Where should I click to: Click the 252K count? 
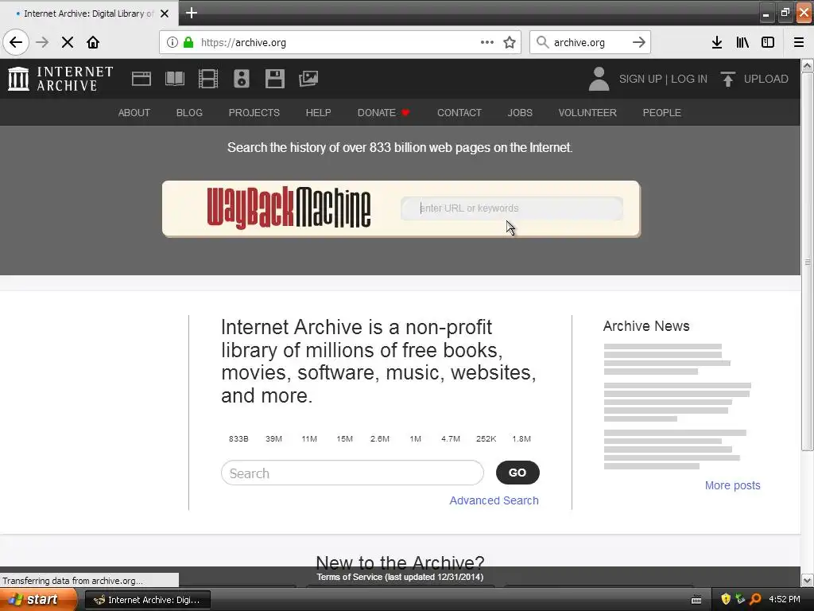tap(486, 438)
